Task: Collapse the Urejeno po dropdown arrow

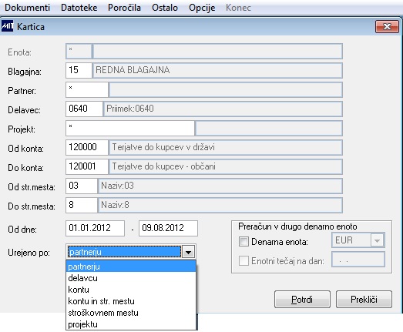Action: 188,252
